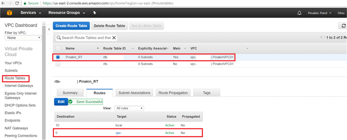
Task: Click the Destination column header
Action: pyautogui.click(x=66, y=117)
